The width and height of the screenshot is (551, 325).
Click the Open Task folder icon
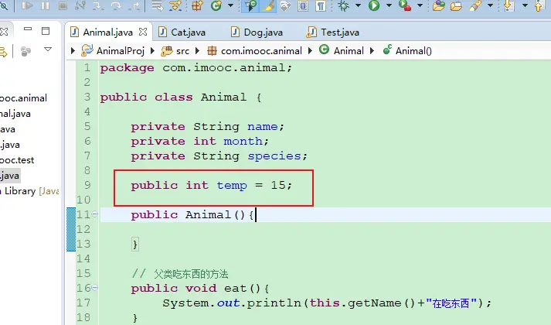(x=456, y=5)
